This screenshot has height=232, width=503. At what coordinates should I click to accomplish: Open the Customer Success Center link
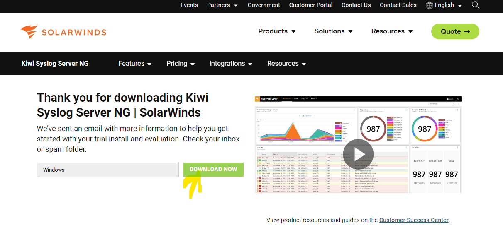coord(414,220)
